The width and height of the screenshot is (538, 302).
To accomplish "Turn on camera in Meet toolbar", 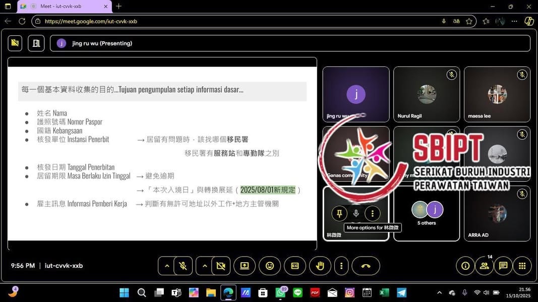I will 221,266.
